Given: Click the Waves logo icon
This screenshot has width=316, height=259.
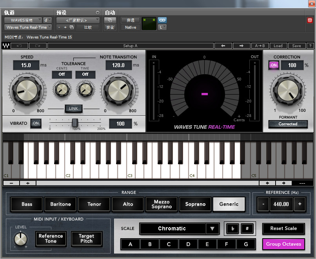Looking at the screenshot, I should pos(6,46).
